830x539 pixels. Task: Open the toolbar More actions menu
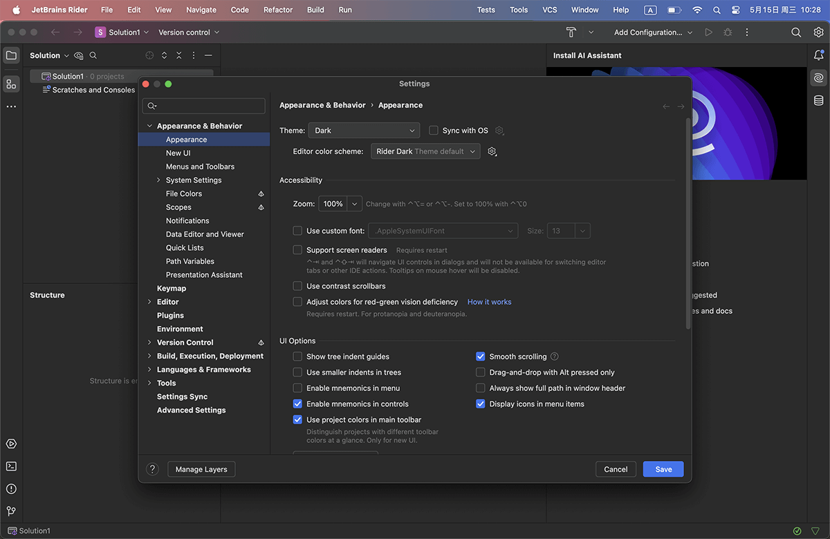(747, 32)
